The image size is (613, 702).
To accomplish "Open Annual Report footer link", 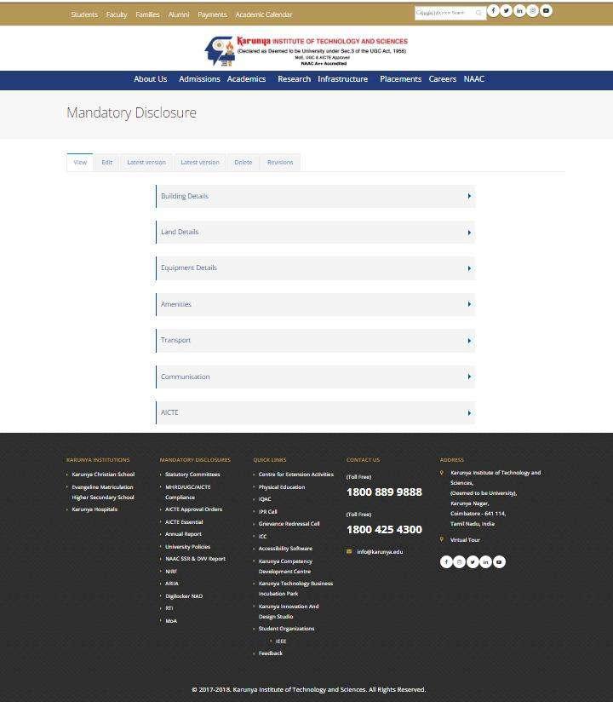I will [183, 534].
